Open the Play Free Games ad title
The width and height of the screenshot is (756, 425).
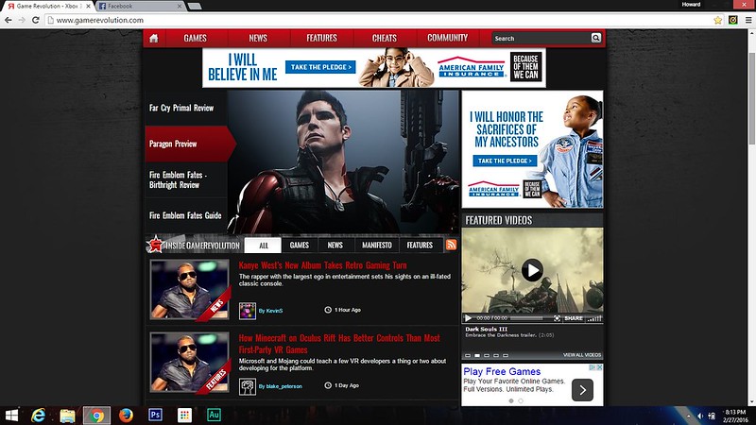click(x=502, y=371)
